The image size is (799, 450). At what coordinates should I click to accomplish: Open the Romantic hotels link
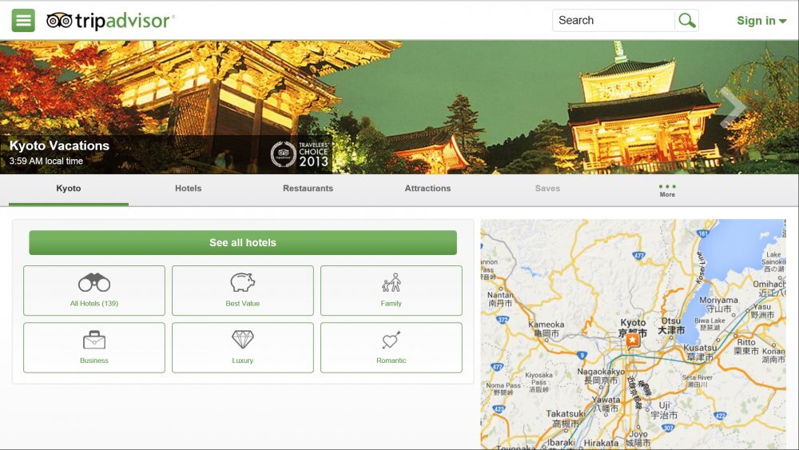(392, 360)
